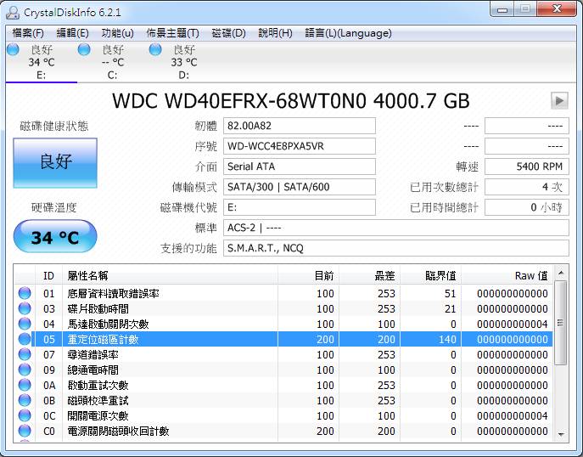
Task: Select the 尋道錯誤率 attribute row
Action: point(283,354)
